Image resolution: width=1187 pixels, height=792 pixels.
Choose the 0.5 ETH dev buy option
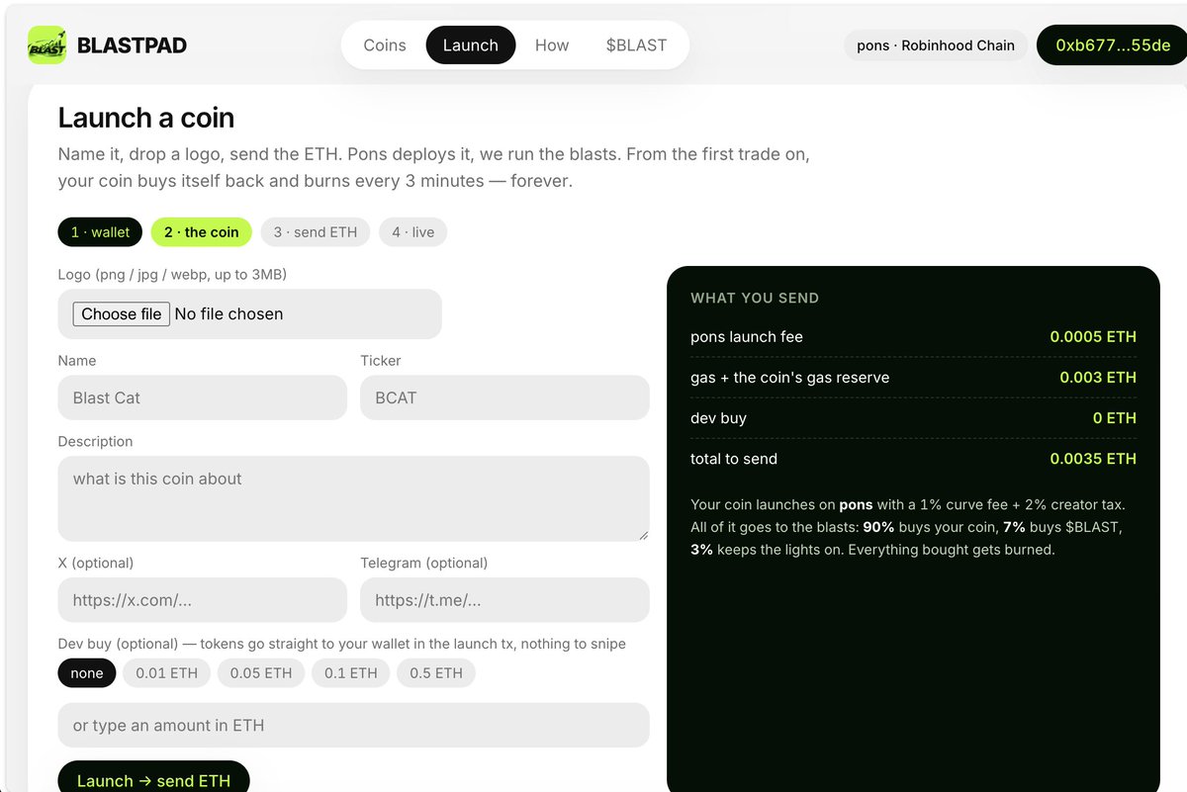[x=436, y=673]
